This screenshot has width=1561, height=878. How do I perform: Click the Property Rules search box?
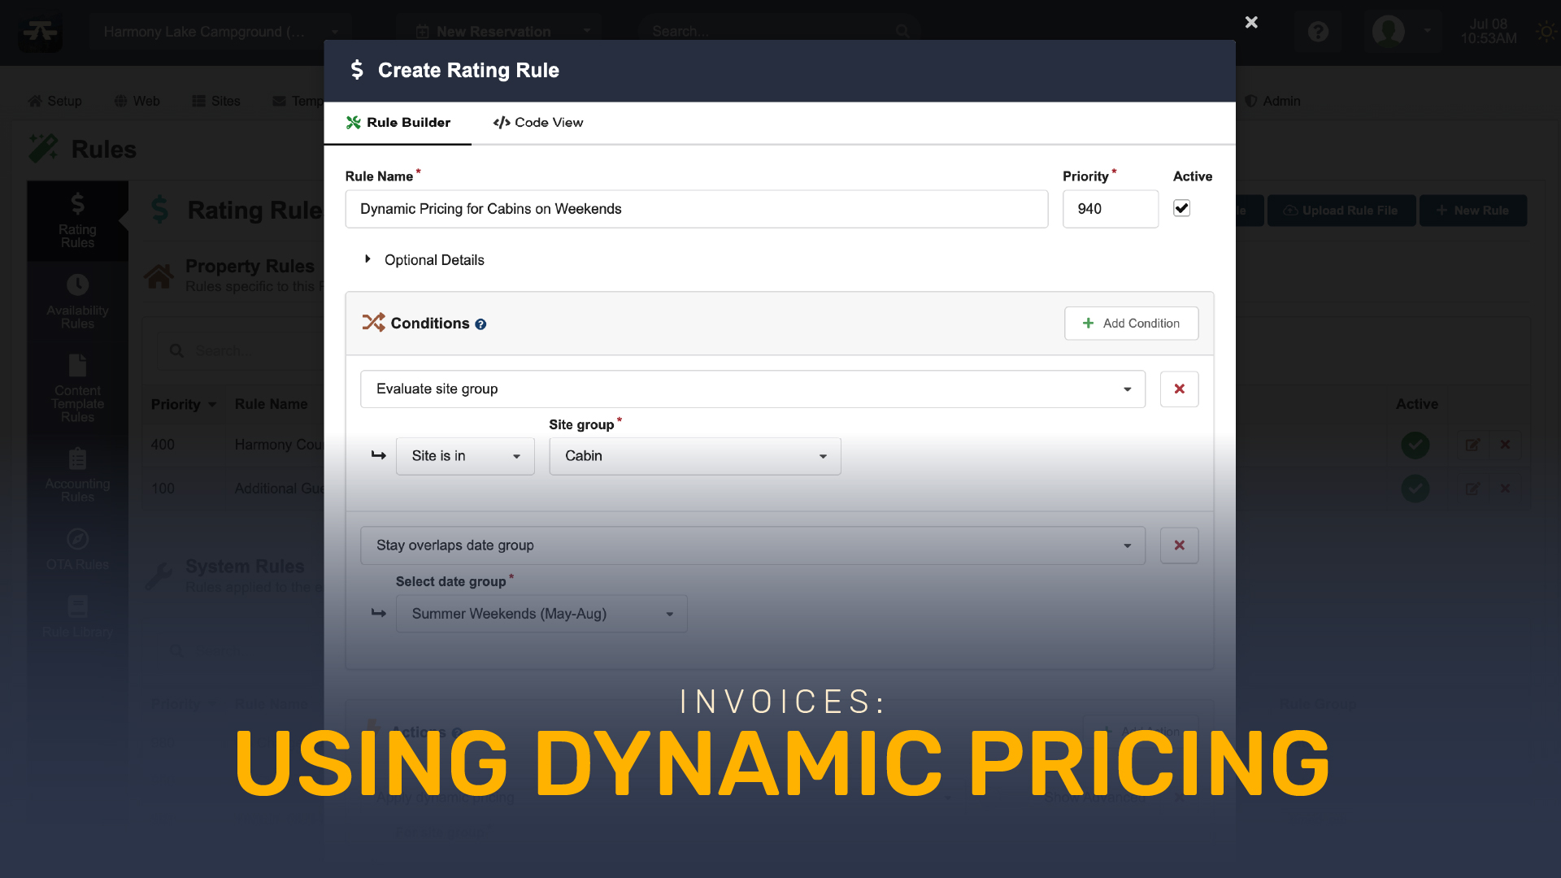241,351
